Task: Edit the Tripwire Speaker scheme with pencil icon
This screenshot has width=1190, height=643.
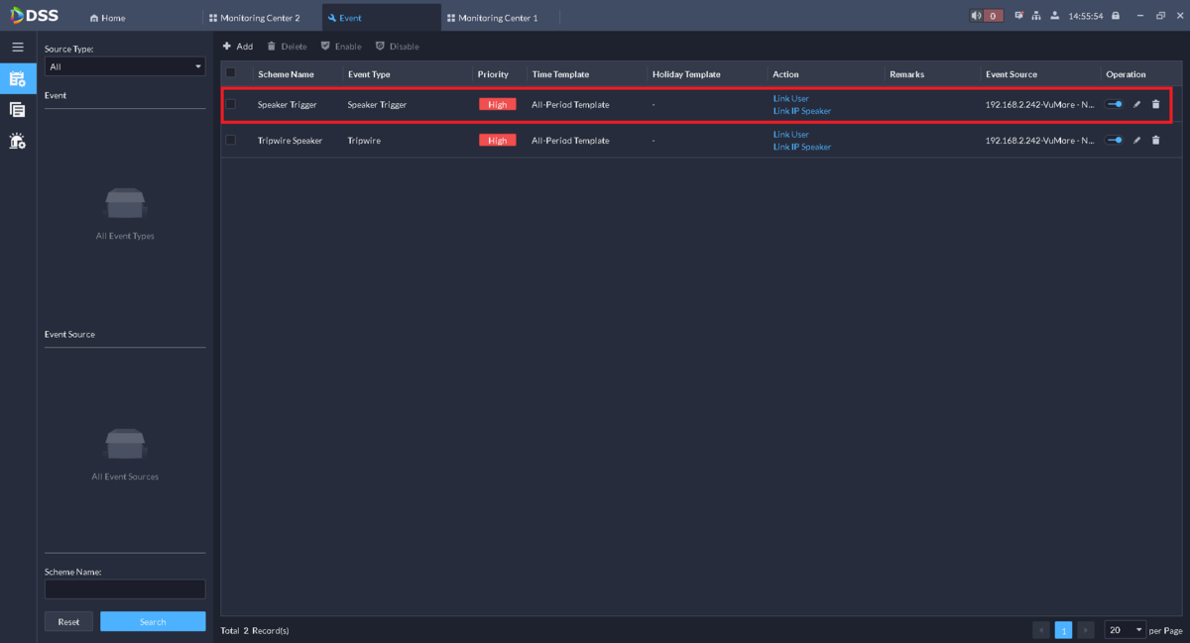Action: pos(1137,141)
